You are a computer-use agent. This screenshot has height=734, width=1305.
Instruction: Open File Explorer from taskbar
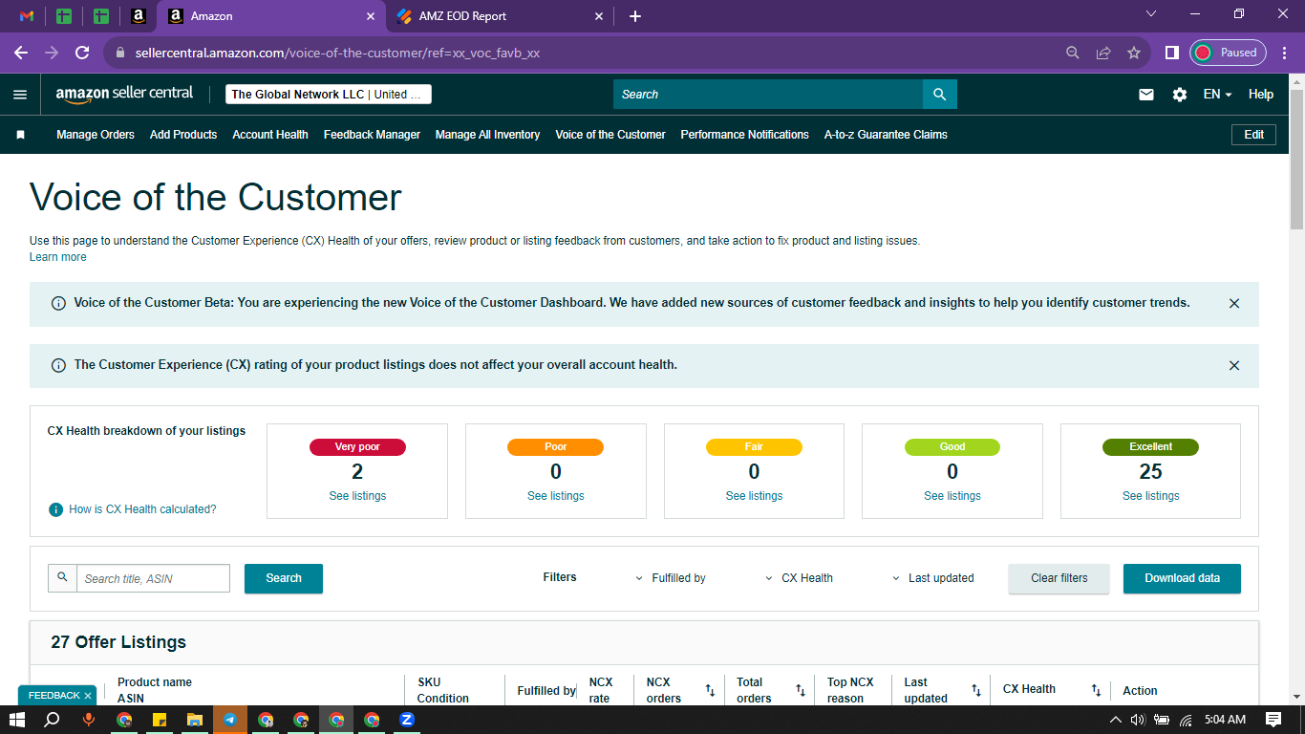click(x=195, y=720)
